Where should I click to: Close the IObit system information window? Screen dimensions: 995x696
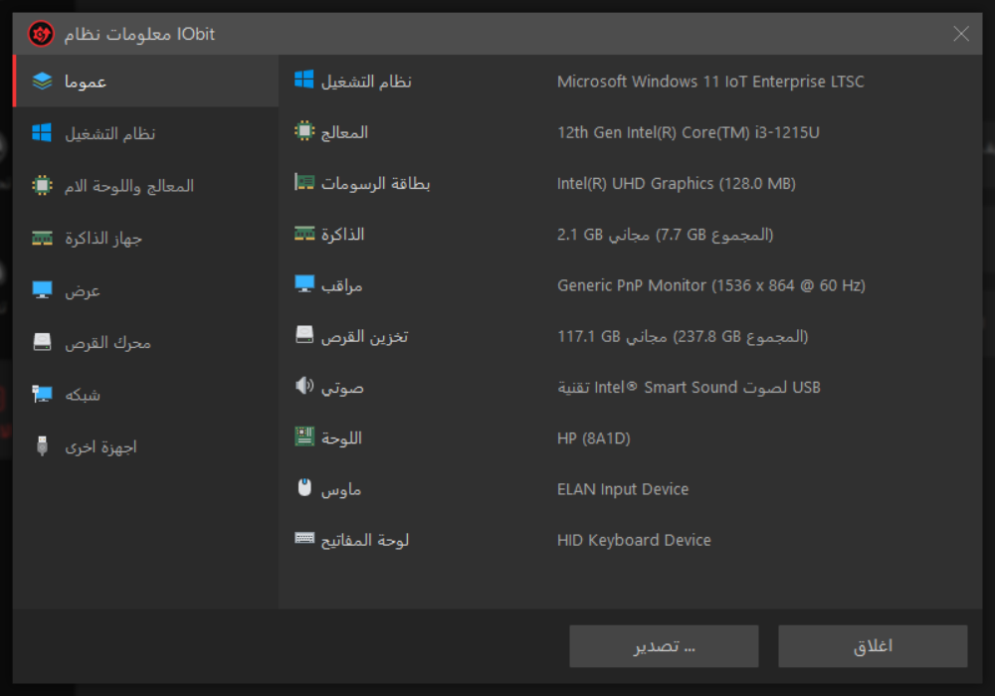click(x=961, y=34)
